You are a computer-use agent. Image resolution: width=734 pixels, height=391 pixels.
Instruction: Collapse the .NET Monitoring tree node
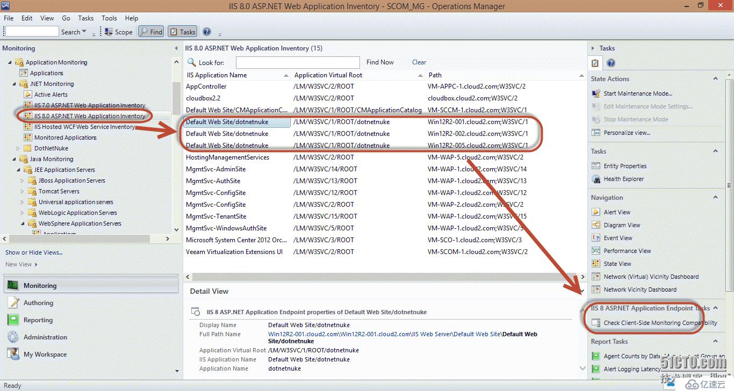[x=14, y=84]
